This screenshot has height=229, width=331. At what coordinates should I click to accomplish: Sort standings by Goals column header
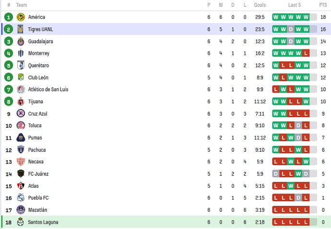pos(260,5)
